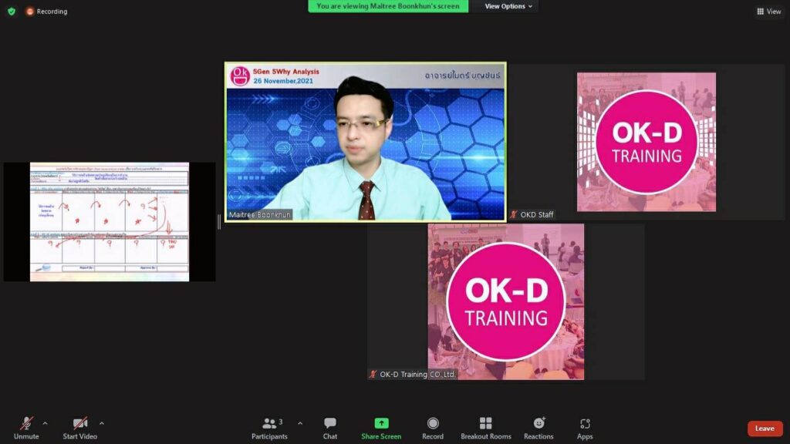This screenshot has width=790, height=444.
Task: Click the '5Gen 5Why Analysis' title text
Action: click(285, 72)
